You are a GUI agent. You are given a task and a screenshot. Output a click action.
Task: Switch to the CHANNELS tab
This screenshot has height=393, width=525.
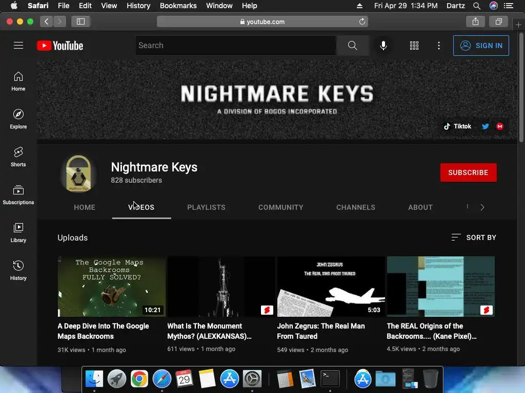tap(356, 207)
